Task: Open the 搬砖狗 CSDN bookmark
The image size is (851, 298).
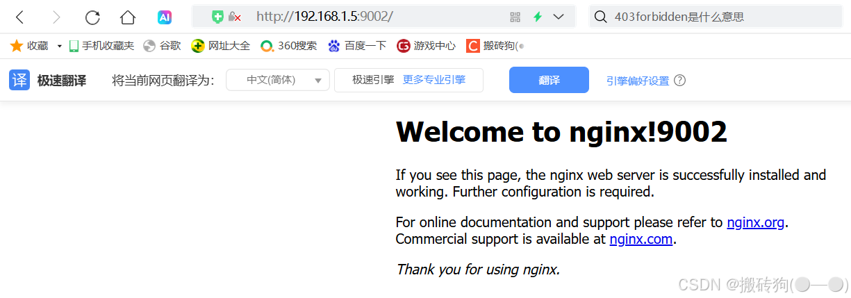Action: pyautogui.click(x=495, y=46)
